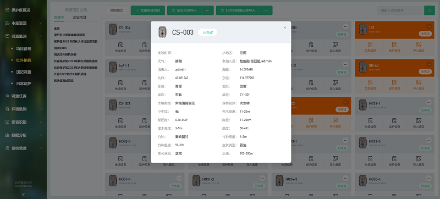The width and height of the screenshot is (440, 199).
Task: Click the 批量创建点位 button
Action: pyautogui.click(x=148, y=10)
